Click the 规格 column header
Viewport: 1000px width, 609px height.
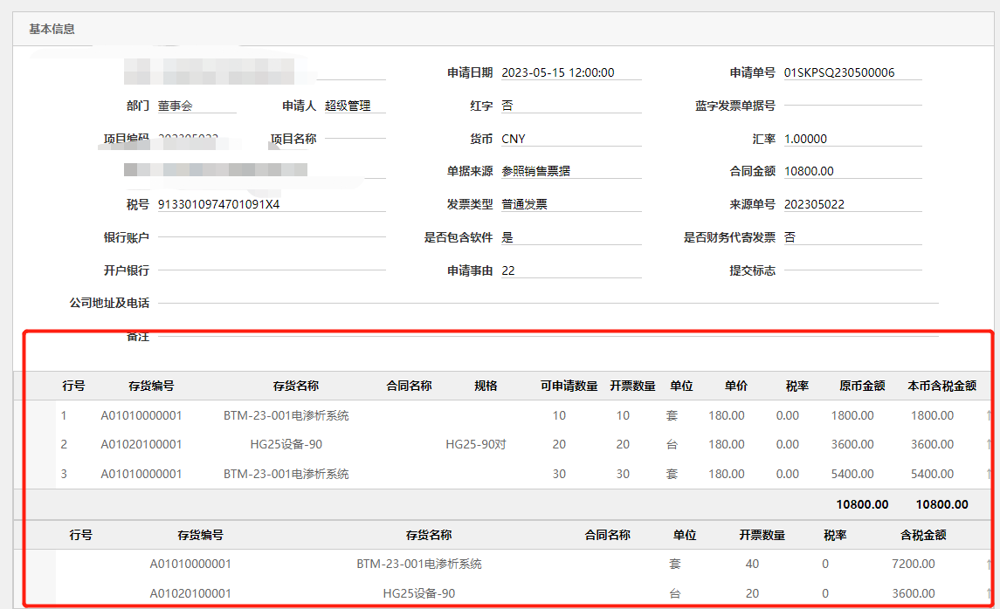pos(486,386)
